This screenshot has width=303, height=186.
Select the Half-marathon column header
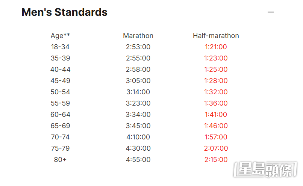point(216,36)
